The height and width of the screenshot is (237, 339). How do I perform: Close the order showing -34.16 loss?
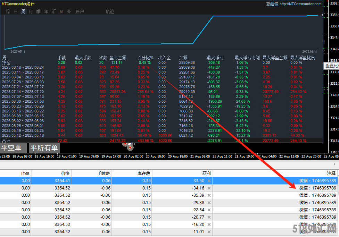209,188
